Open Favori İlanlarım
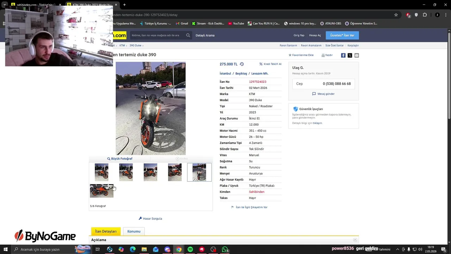This screenshot has height=254, width=451. coord(288,46)
